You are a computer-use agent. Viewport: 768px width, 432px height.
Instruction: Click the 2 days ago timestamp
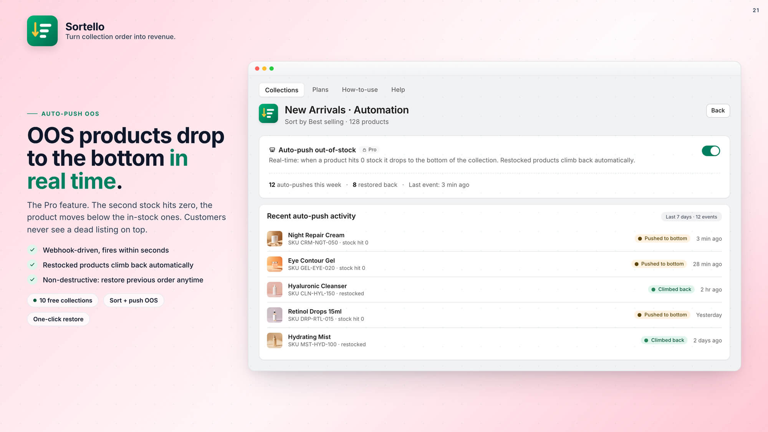pyautogui.click(x=707, y=340)
